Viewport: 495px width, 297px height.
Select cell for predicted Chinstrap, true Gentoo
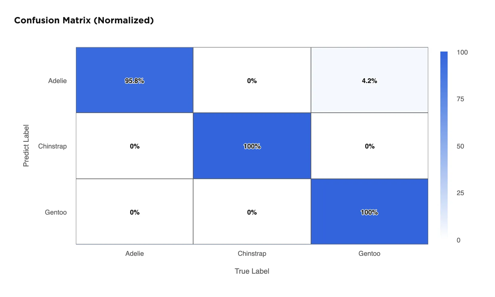[369, 146]
